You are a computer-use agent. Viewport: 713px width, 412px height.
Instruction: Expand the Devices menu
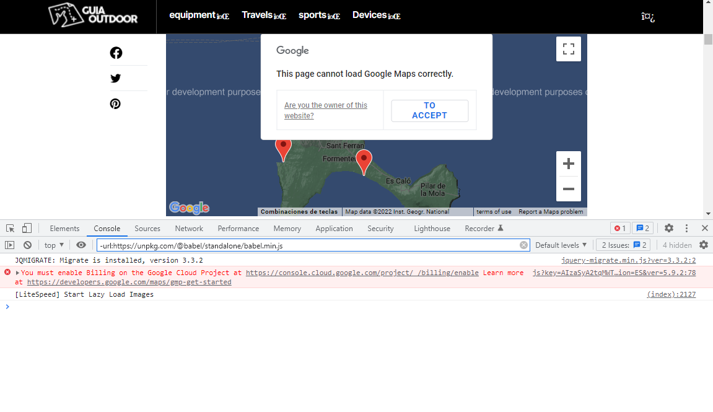(x=377, y=15)
